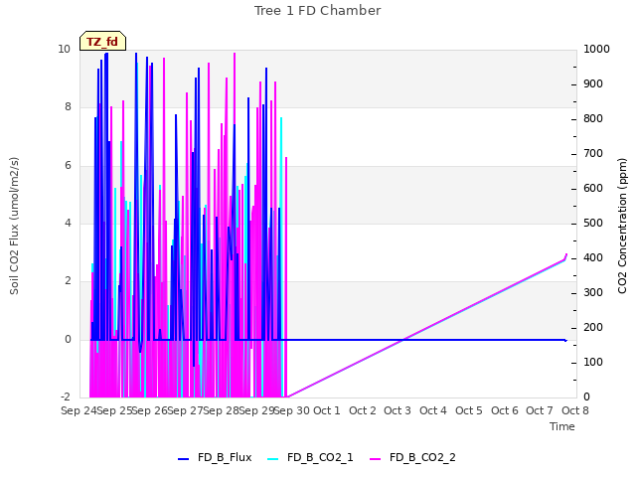Toggle the FD_B_CO2_1 legend entry
Image resolution: width=636 pixels, height=477 pixels.
(x=310, y=457)
